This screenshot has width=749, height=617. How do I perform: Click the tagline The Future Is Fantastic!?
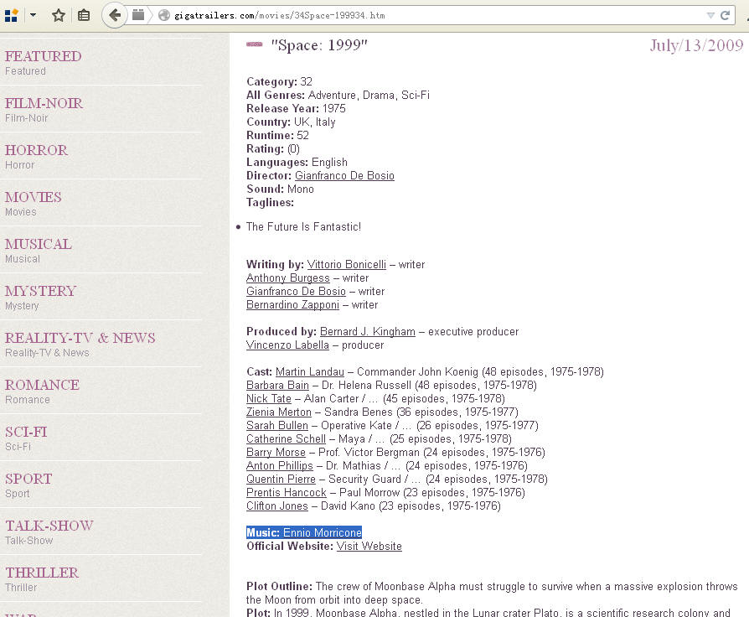point(303,226)
